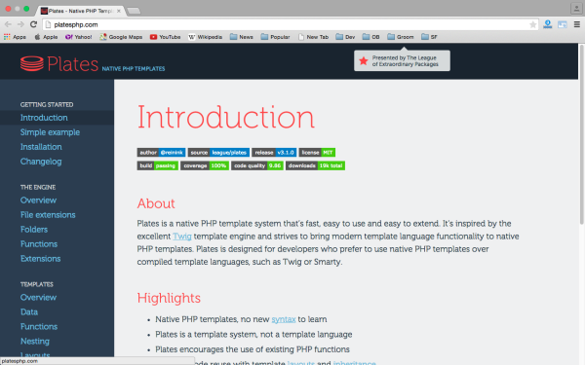Screen dimensions: 585x365
Task: Click the blue person extension icon
Action: point(547,24)
